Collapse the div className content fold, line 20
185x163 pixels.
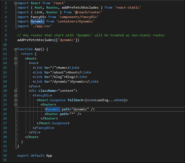[16, 91]
